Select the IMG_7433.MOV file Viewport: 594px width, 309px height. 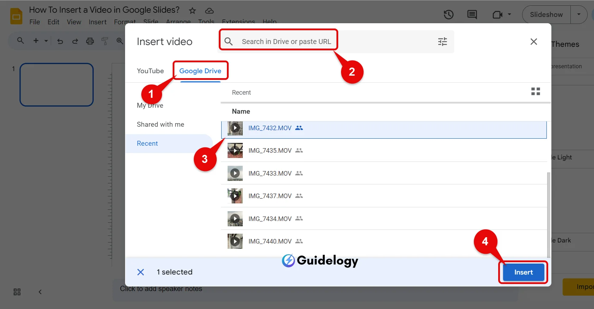[x=384, y=173]
